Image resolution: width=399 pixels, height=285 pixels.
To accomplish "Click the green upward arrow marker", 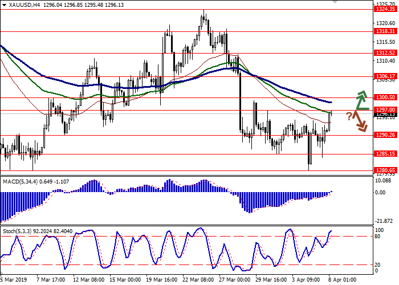I will tap(360, 100).
